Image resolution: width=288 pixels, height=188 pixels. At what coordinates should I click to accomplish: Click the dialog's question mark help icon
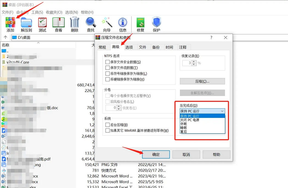[211, 38]
